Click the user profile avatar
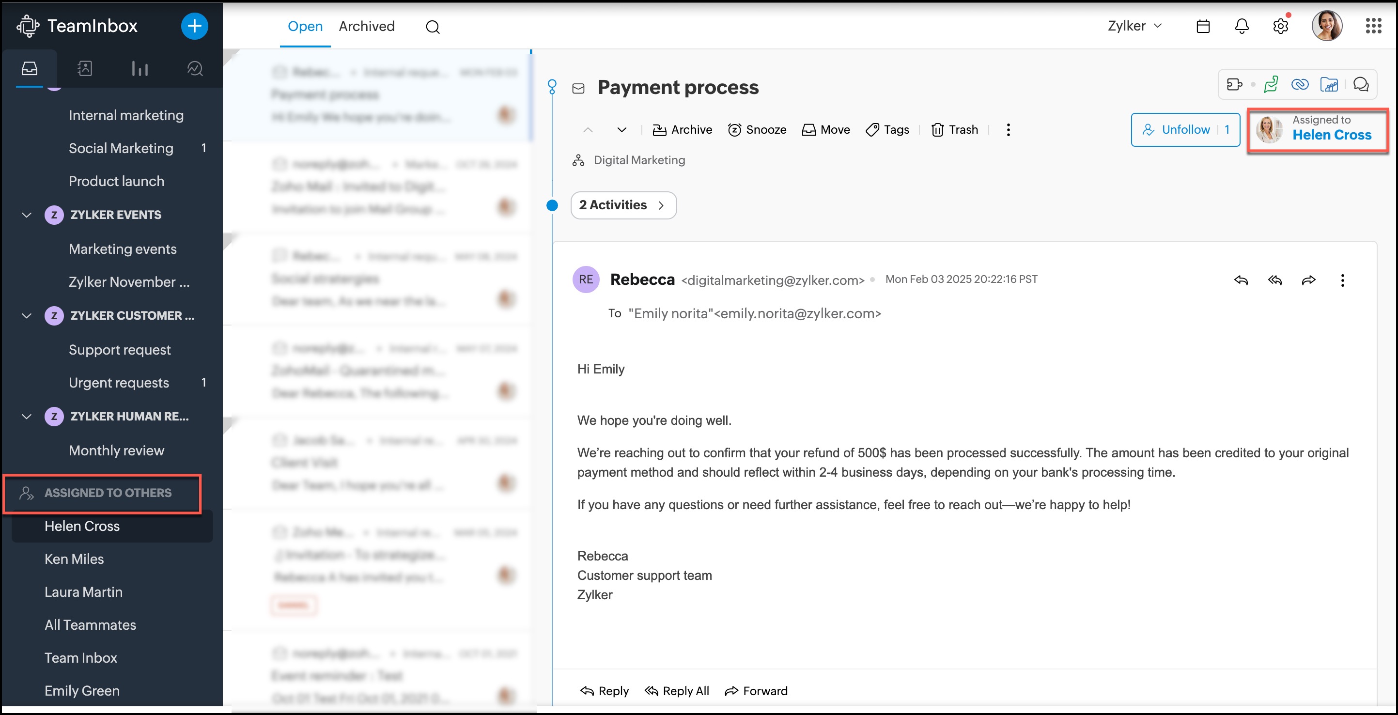 [1326, 26]
